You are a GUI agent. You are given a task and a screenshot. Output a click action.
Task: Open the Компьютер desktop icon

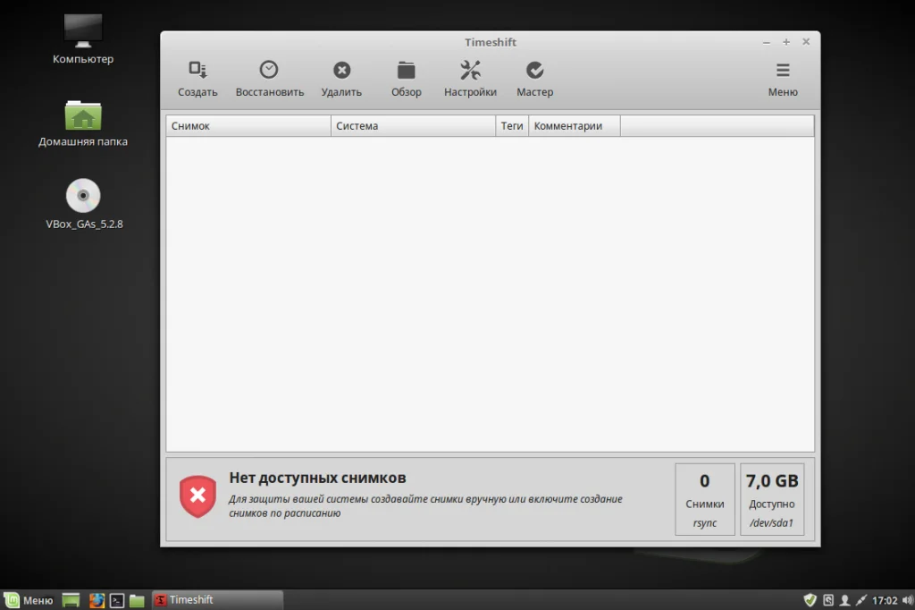coord(83,38)
